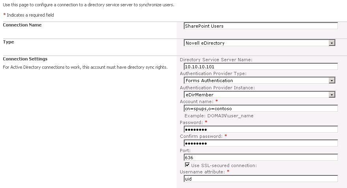Click the Indicates a required field note
The height and width of the screenshot is (188, 347).
coord(30,15)
